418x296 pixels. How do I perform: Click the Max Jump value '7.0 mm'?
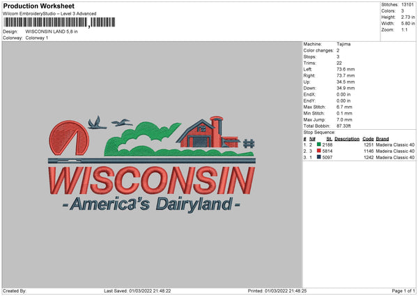(x=344, y=119)
